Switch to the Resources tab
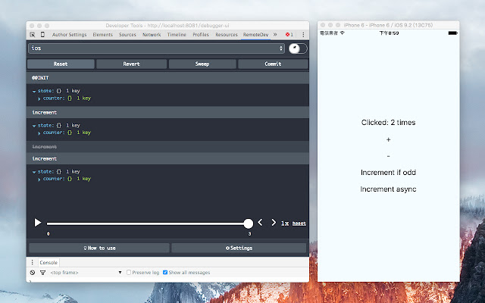This screenshot has height=303, width=485. pyautogui.click(x=227, y=35)
